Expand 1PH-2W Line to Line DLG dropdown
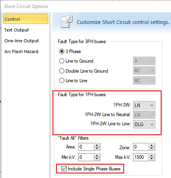This screenshot has height=178, width=171. [144, 125]
